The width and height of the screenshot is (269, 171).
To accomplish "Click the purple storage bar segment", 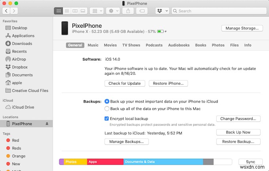I will tap(61, 162).
